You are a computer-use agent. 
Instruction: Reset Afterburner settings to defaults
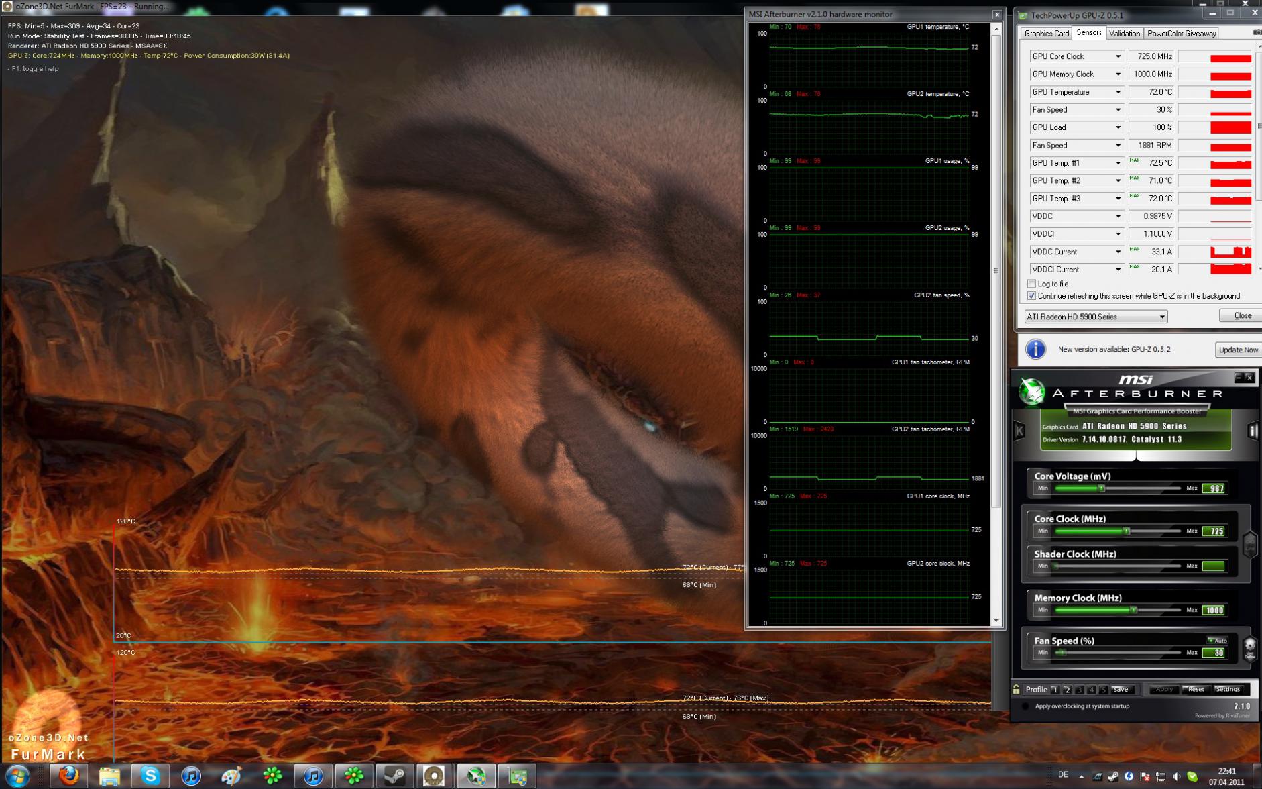point(1196,690)
